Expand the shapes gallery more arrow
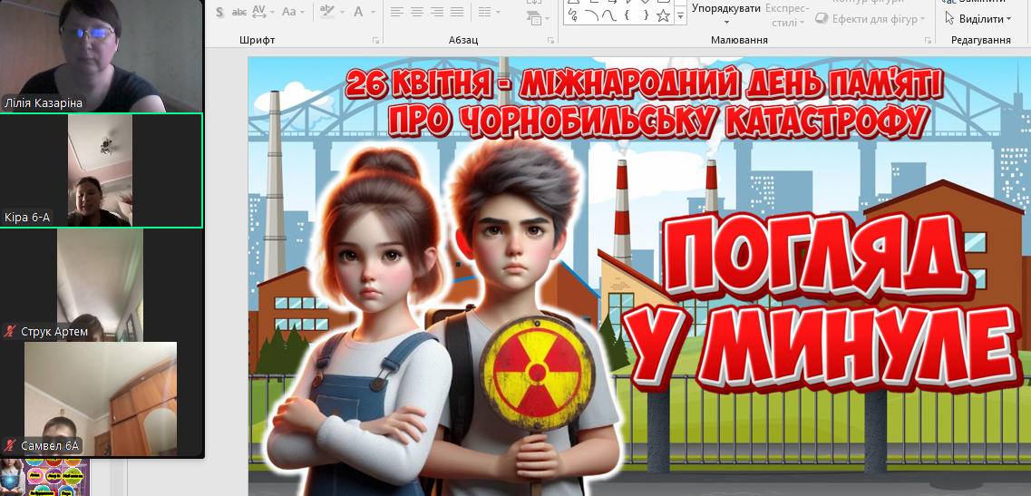 tap(681, 15)
